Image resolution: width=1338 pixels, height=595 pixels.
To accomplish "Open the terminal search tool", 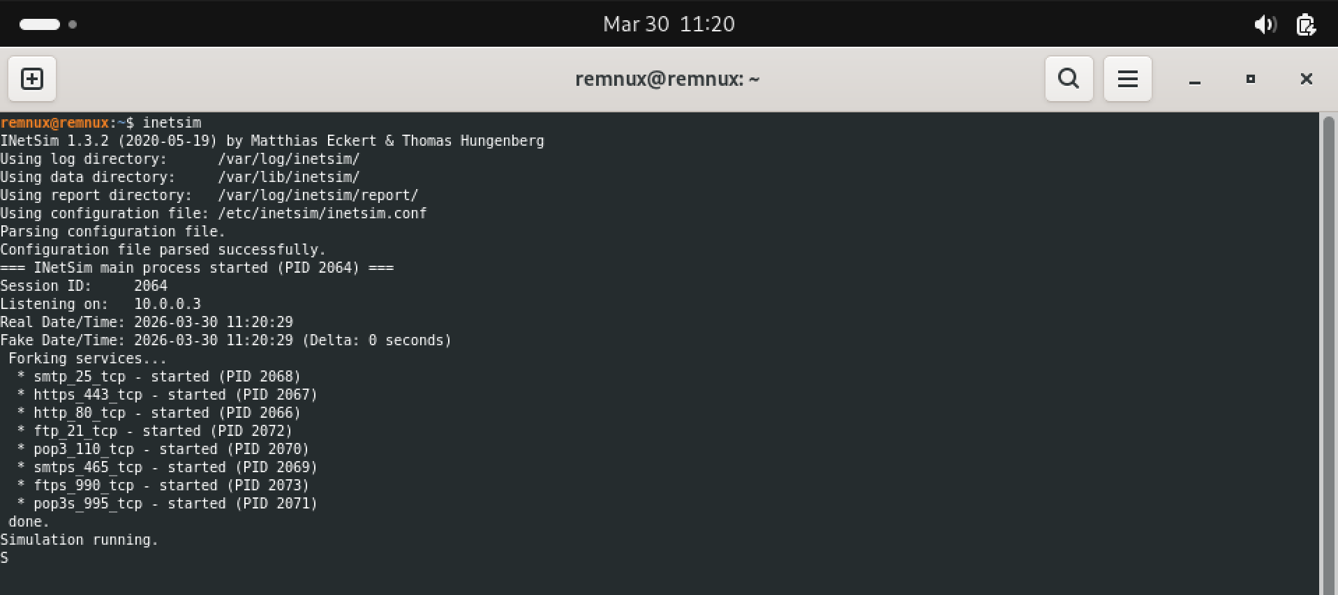I will [1069, 79].
